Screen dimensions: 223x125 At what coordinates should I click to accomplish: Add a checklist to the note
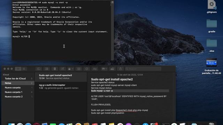[x=87, y=69]
